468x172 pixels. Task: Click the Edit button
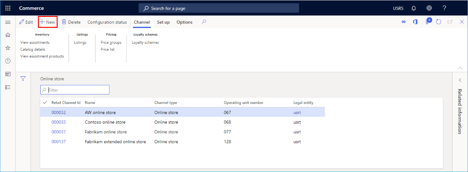(x=26, y=22)
